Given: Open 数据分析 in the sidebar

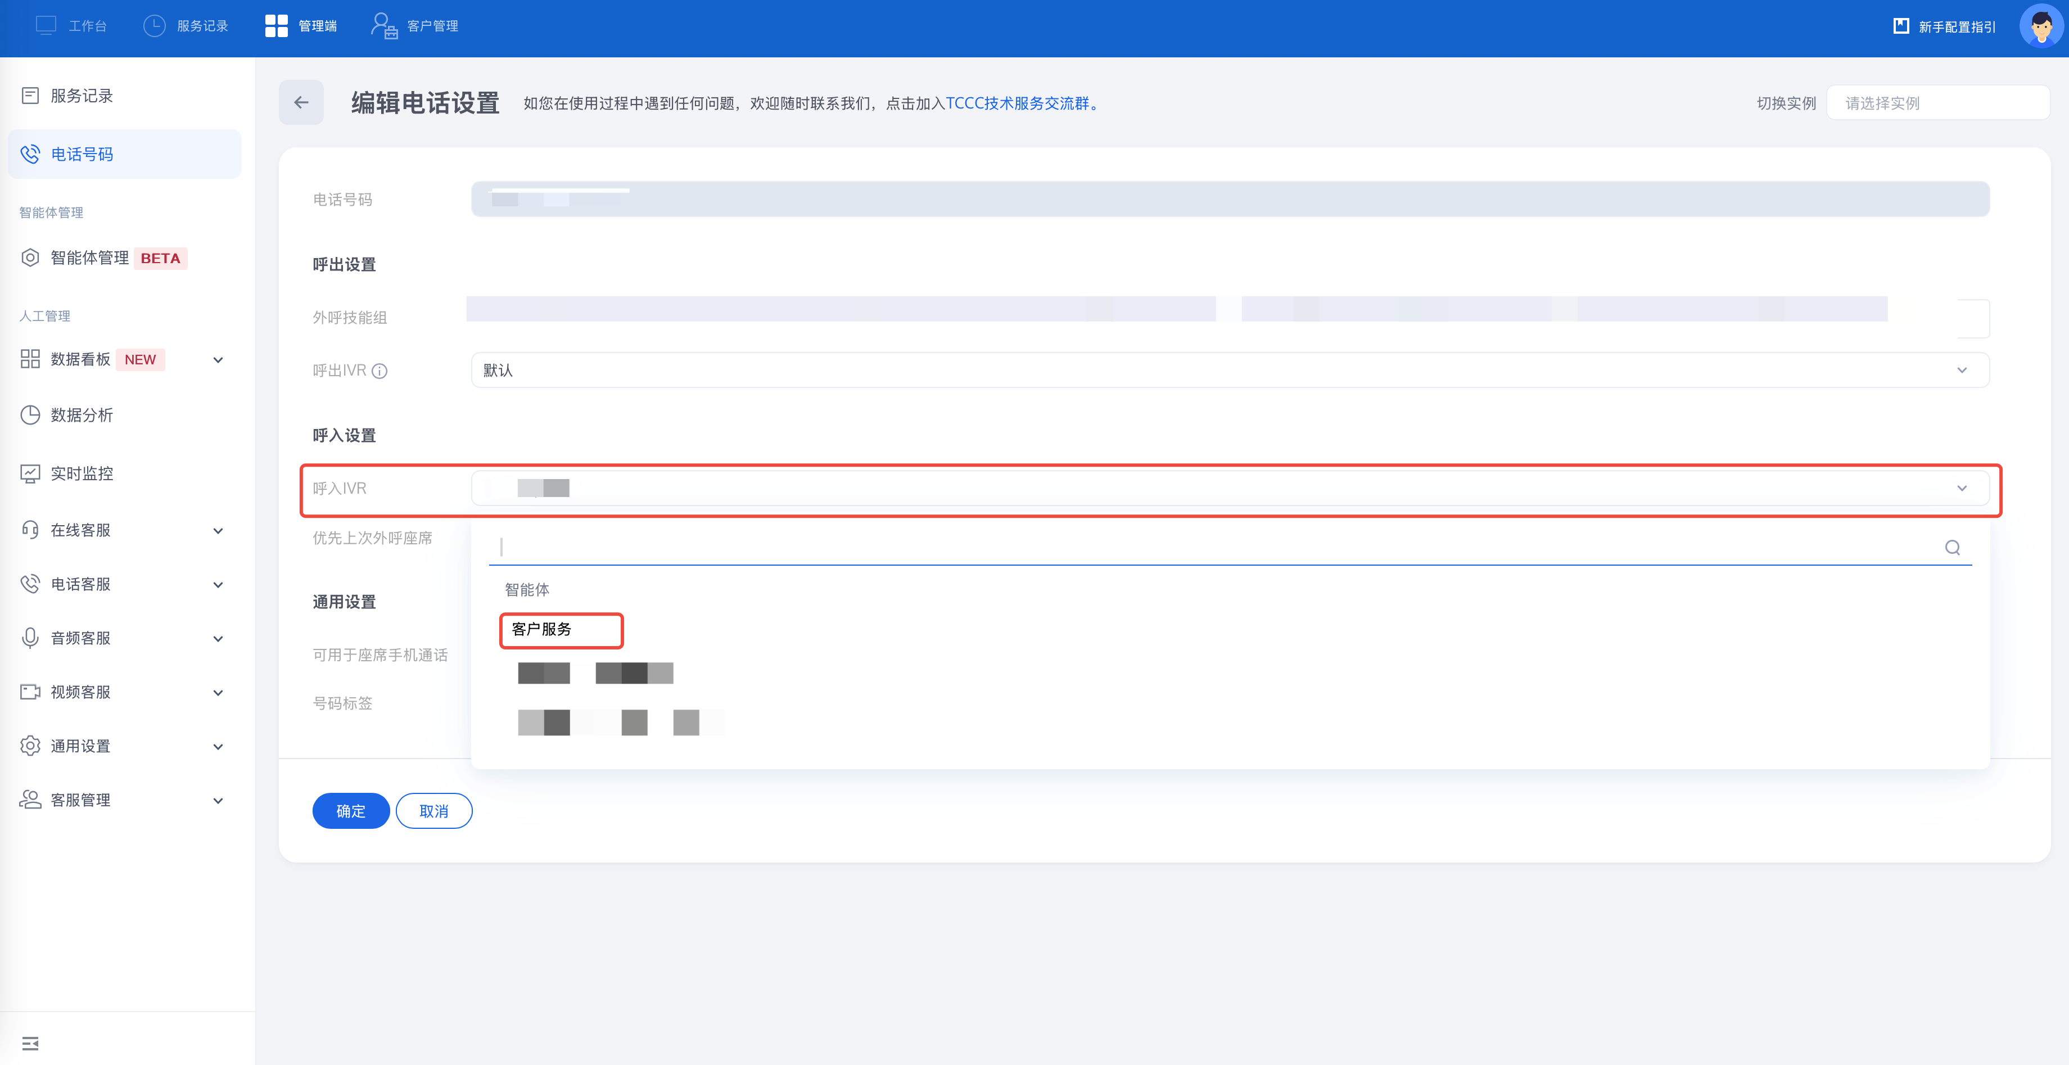Looking at the screenshot, I should coord(82,415).
